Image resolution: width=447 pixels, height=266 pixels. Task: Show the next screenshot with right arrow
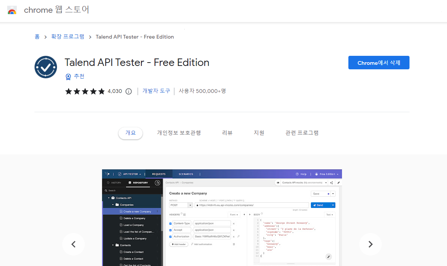370,244
